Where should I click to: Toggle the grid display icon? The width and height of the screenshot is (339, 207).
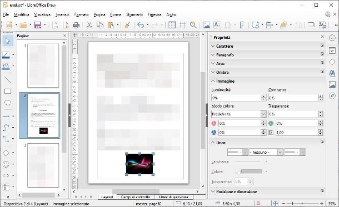point(172,25)
